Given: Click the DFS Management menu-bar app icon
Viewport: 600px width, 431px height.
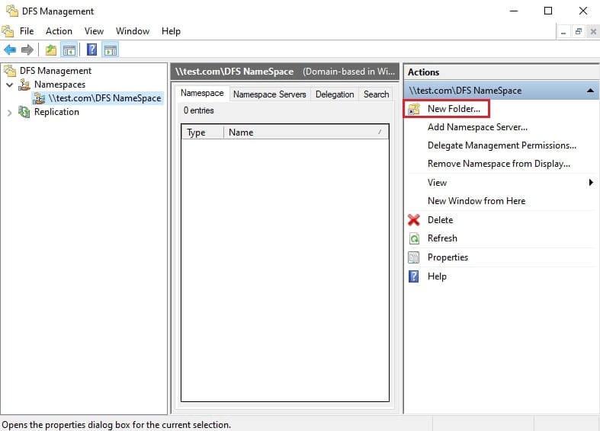Looking at the screenshot, I should click(8, 31).
